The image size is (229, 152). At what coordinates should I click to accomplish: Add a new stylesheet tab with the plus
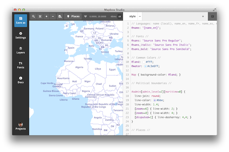coord(203,16)
